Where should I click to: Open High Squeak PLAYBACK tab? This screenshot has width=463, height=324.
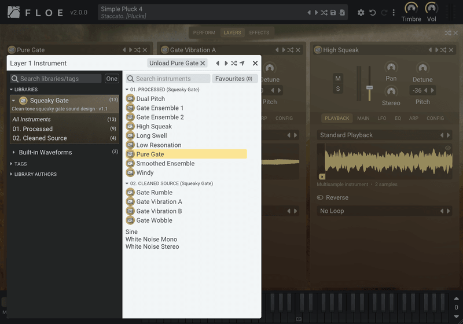point(337,119)
